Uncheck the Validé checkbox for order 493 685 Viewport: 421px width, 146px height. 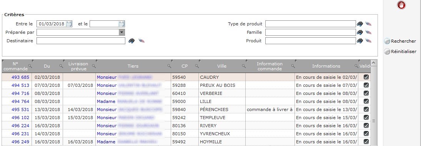(x=366, y=77)
